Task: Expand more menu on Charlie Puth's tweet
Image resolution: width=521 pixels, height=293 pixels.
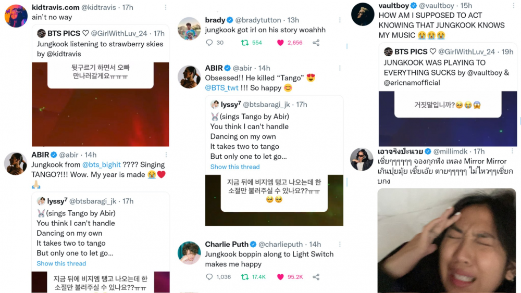Action: pyautogui.click(x=340, y=244)
